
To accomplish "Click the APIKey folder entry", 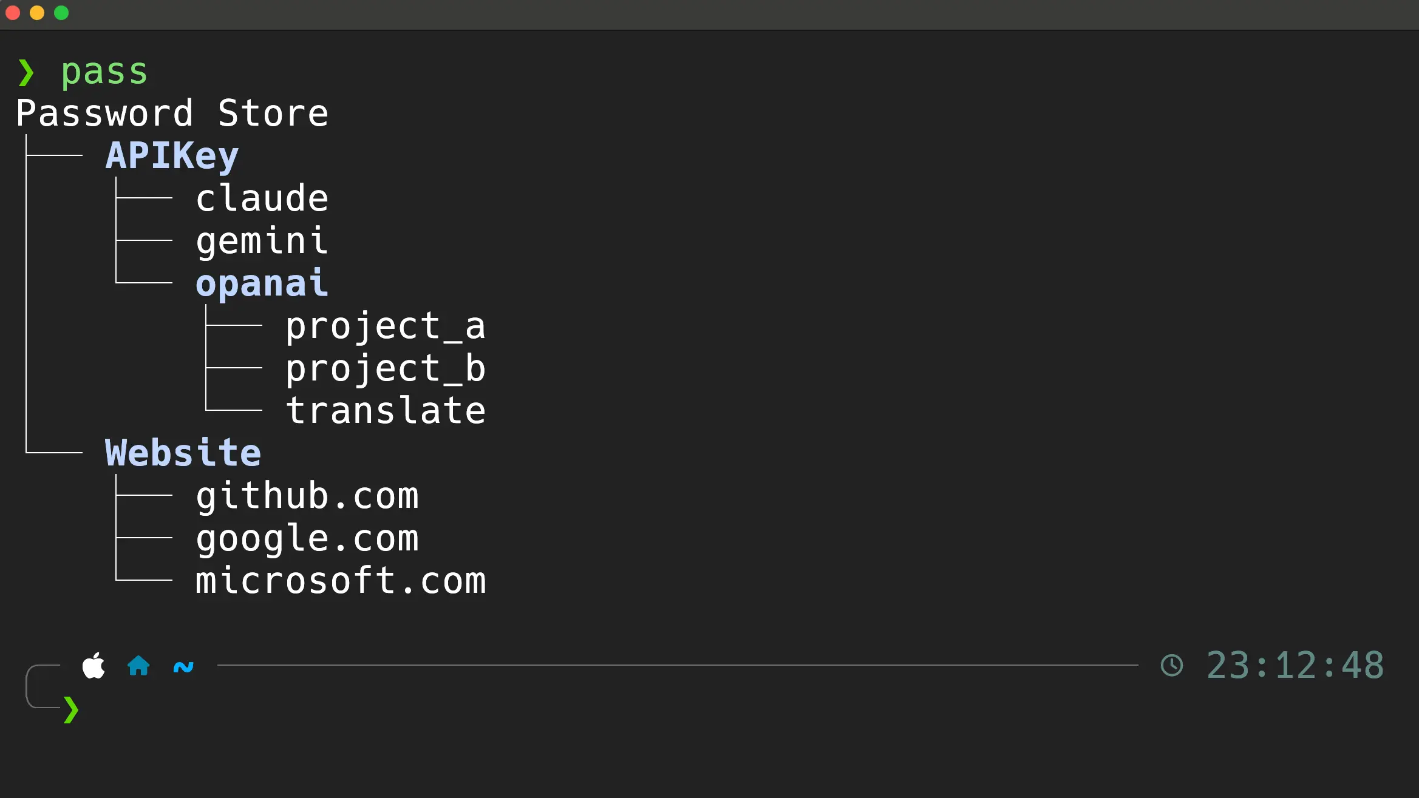I will point(172,156).
